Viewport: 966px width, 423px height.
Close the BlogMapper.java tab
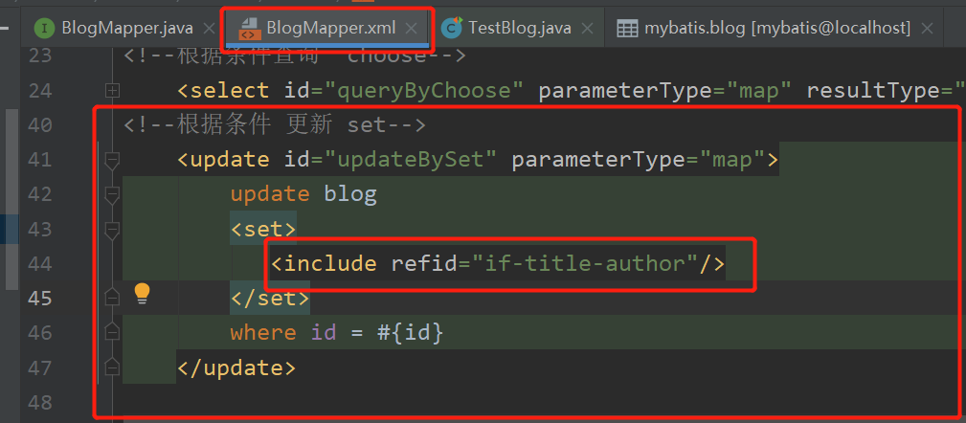209,28
